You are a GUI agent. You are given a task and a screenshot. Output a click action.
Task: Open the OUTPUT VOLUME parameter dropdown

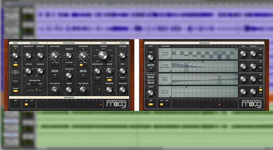[x=165, y=92]
